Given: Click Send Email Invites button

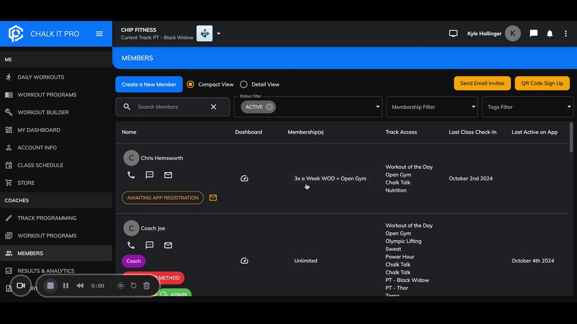Looking at the screenshot, I should click(x=482, y=83).
